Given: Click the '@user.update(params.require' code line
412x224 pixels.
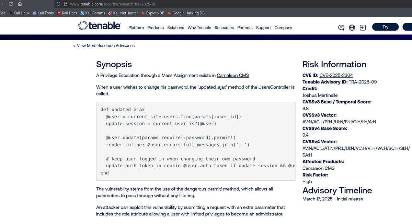Looking at the screenshot, I should [x=171, y=138].
